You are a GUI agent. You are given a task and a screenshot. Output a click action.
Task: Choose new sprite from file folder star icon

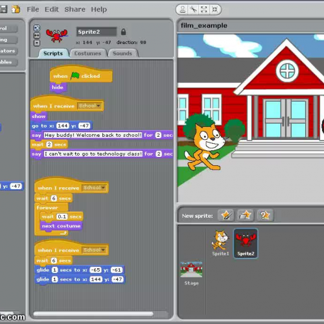tap(246, 215)
